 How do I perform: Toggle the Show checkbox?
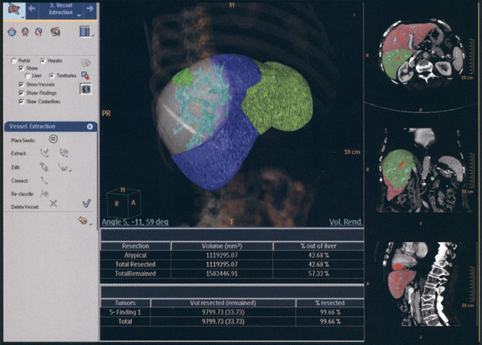click(21, 68)
